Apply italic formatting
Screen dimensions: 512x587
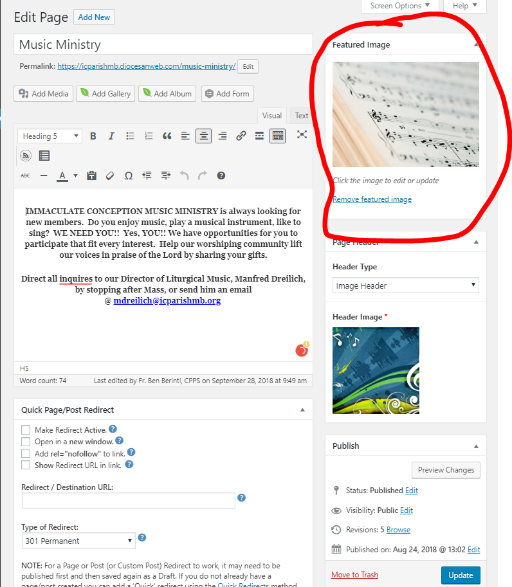point(111,136)
